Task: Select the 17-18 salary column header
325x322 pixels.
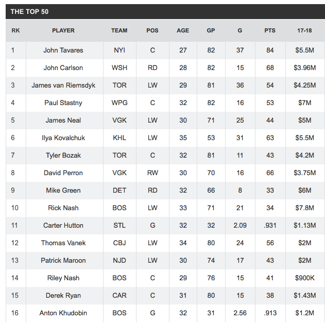Action: [x=304, y=30]
